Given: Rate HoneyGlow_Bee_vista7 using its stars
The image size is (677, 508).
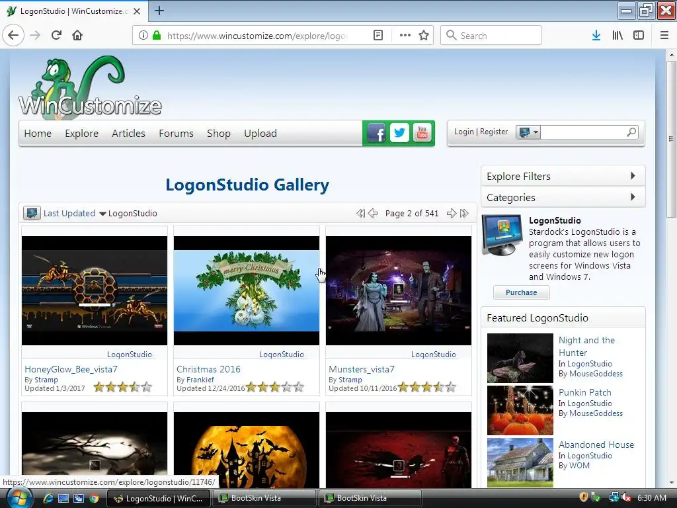Looking at the screenshot, I should pyautogui.click(x=123, y=387).
